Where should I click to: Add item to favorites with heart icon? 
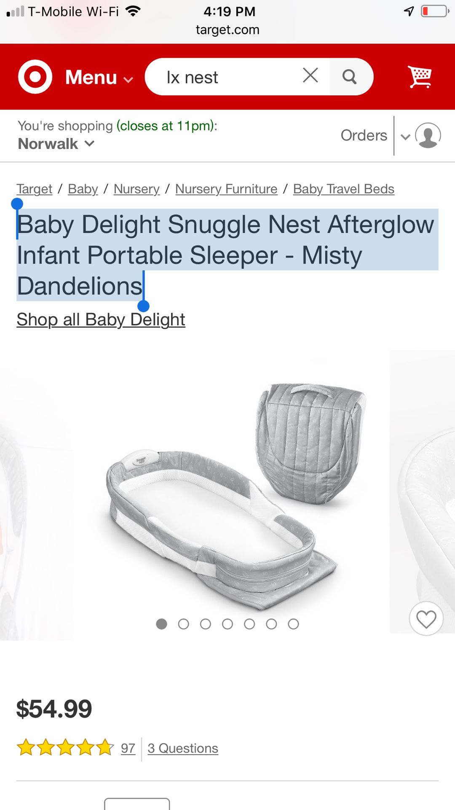tap(426, 619)
